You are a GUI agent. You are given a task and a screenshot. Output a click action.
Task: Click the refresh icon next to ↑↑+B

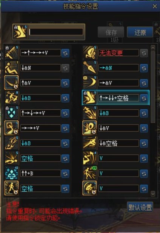click(x=65, y=174)
